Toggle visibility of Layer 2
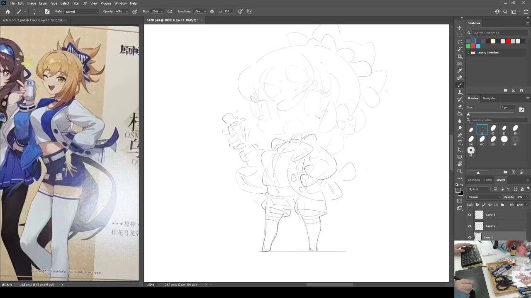 pyautogui.click(x=470, y=226)
